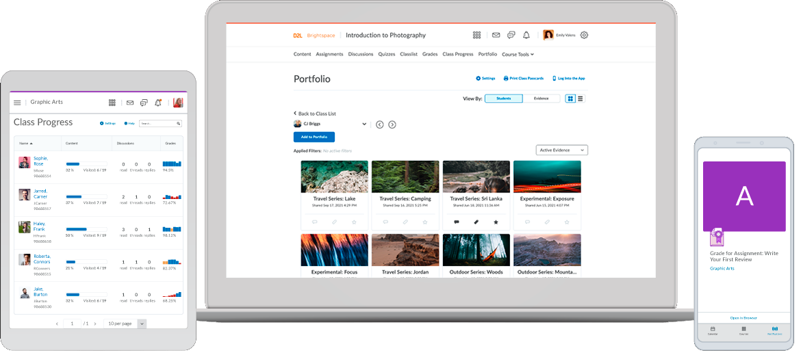This screenshot has width=801, height=355.
Task: Open Notifications tab on phone
Action: coord(775,330)
